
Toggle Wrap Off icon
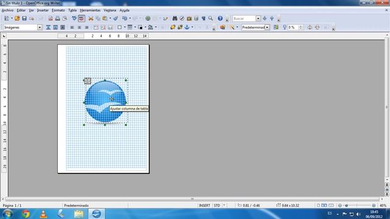pyautogui.click(x=48, y=27)
